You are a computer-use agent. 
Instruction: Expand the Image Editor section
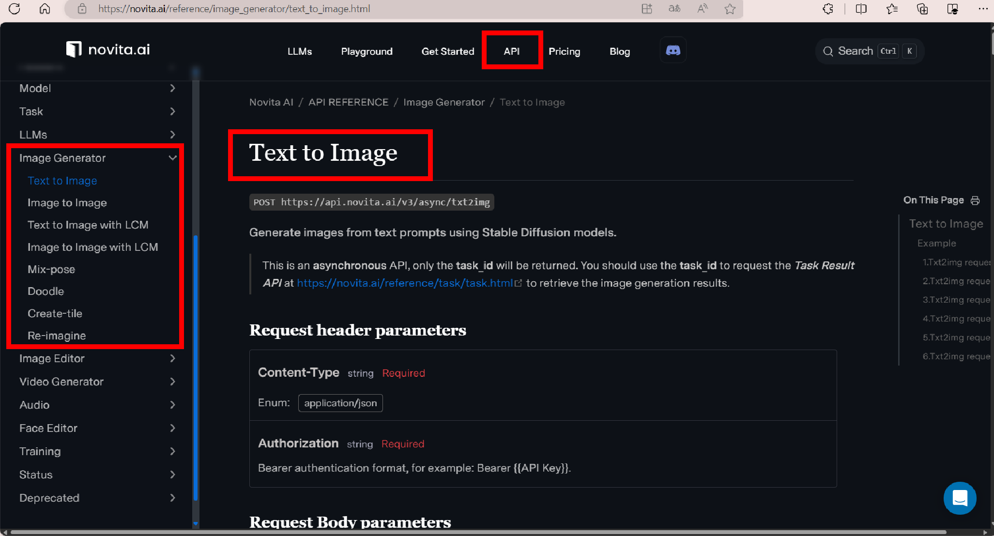(x=172, y=358)
